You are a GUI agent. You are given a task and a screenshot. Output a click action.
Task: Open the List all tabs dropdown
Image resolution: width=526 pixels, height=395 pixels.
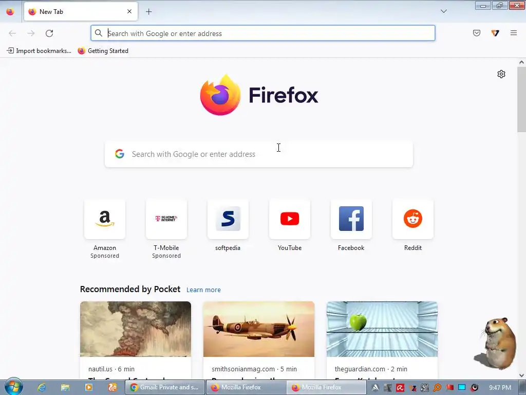443,11
